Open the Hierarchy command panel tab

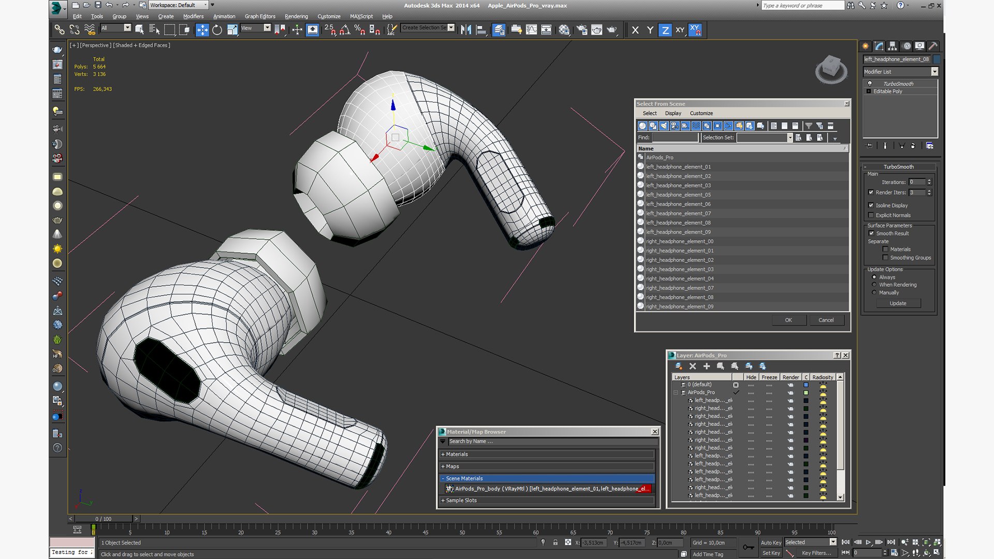pyautogui.click(x=892, y=46)
